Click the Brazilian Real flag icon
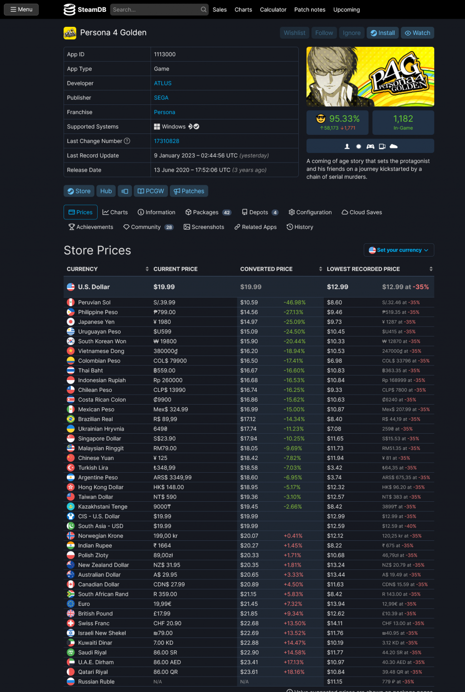 pyautogui.click(x=71, y=419)
